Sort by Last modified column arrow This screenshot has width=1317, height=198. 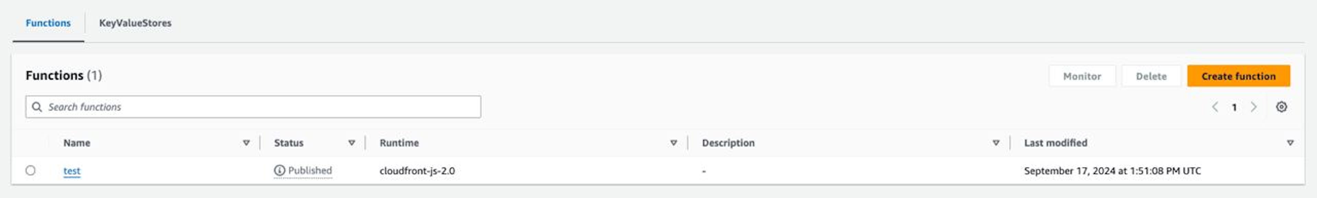1290,143
